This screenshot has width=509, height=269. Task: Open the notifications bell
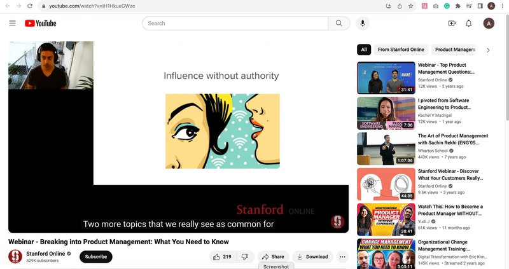tap(468, 24)
